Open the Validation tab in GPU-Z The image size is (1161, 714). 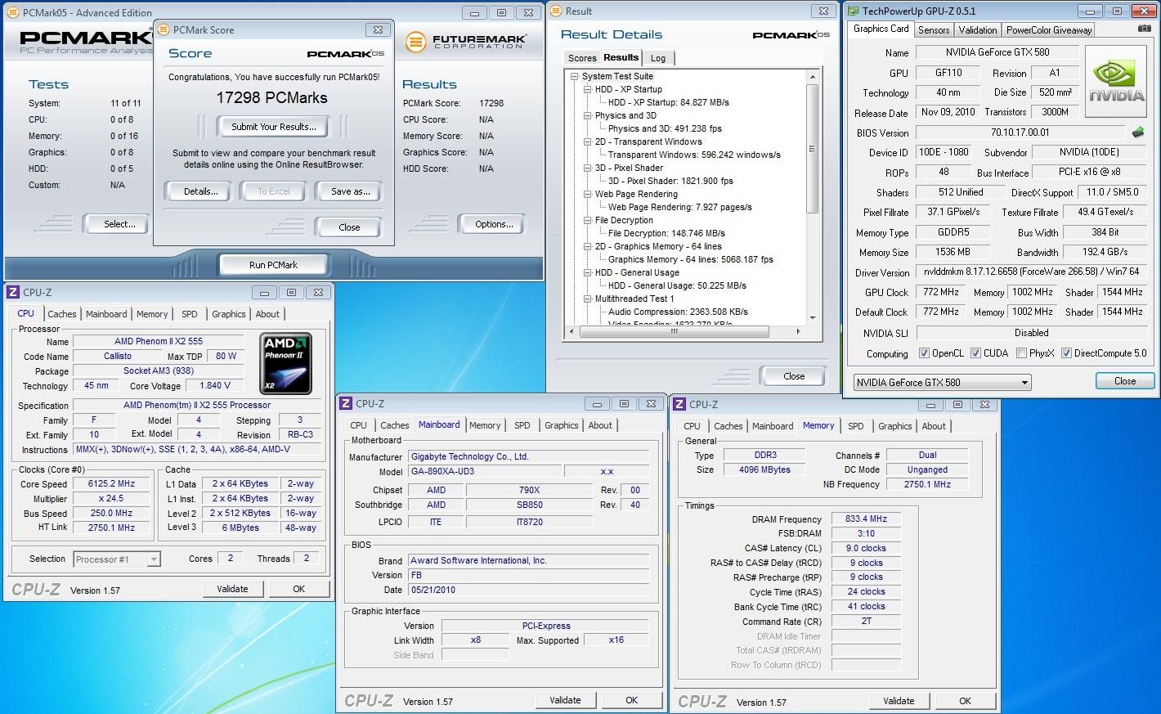point(978,29)
